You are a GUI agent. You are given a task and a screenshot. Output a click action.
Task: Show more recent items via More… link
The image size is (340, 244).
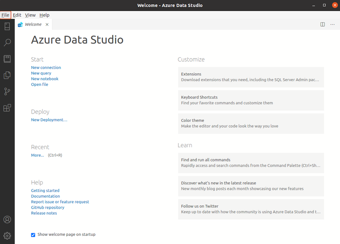point(37,155)
